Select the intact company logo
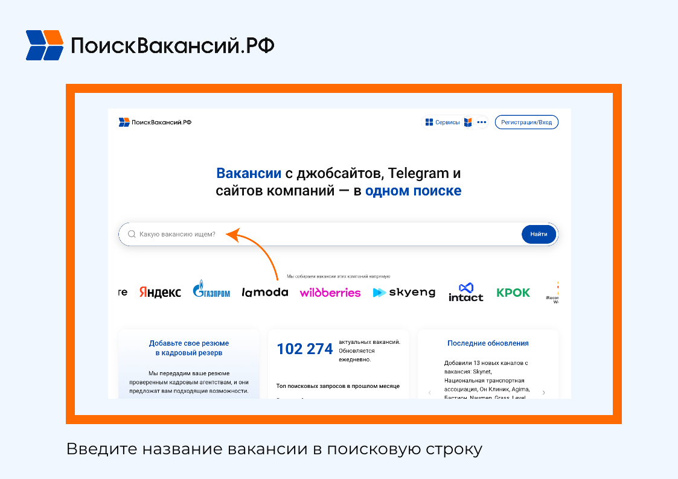The width and height of the screenshot is (678, 479). [465, 293]
